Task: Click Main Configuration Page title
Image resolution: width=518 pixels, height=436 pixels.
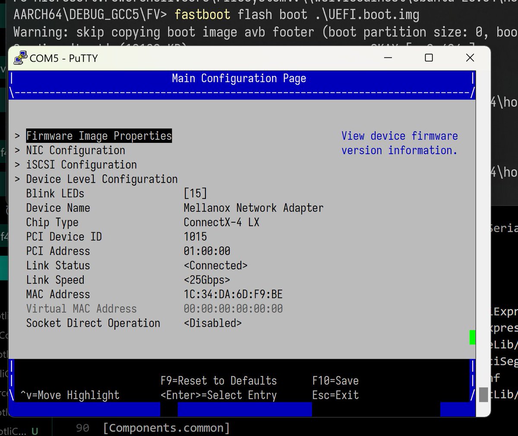Action: [x=239, y=79]
